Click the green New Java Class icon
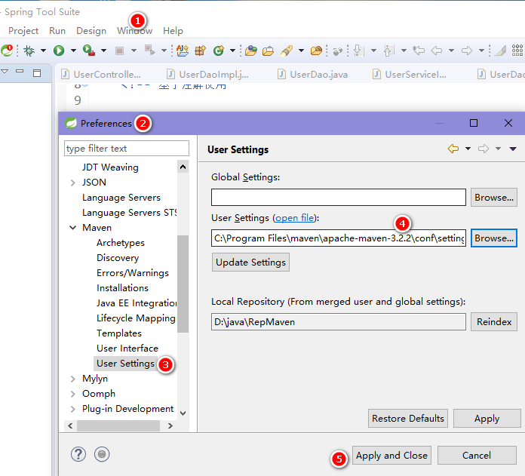The width and height of the screenshot is (525, 476). pyautogui.click(x=219, y=51)
